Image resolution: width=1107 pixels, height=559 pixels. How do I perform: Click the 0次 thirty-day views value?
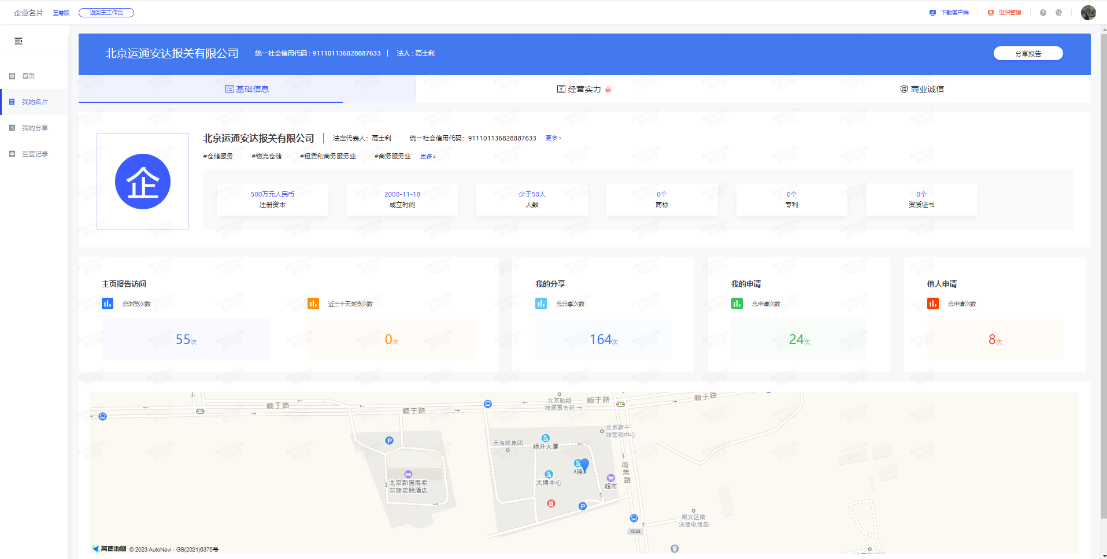(391, 340)
